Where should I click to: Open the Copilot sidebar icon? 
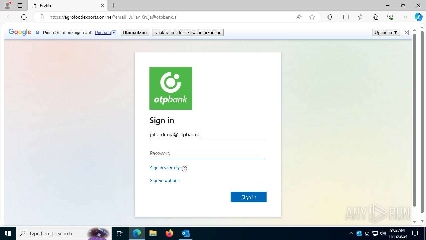tap(418, 17)
